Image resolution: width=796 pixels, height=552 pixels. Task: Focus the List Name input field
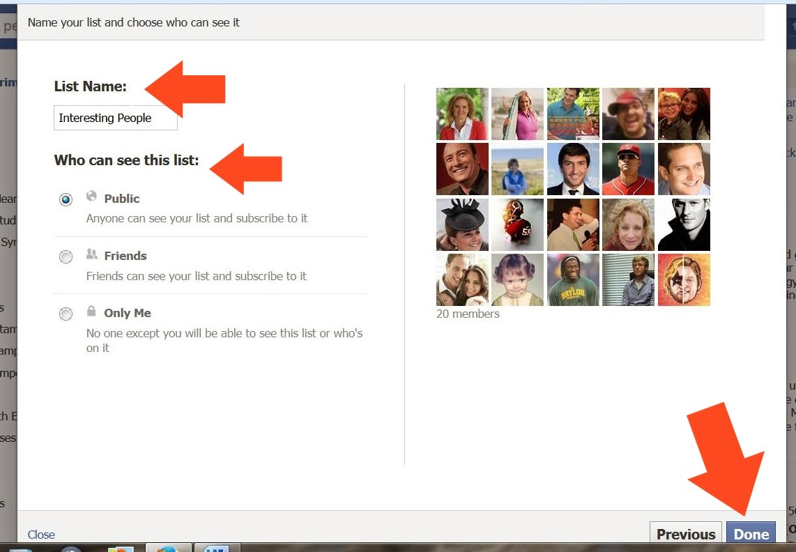(x=116, y=118)
